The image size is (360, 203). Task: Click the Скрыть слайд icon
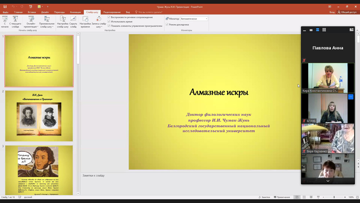[x=73, y=22]
